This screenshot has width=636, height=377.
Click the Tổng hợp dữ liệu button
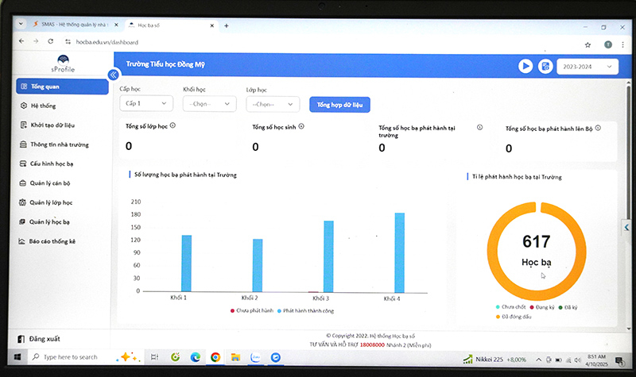coord(339,105)
